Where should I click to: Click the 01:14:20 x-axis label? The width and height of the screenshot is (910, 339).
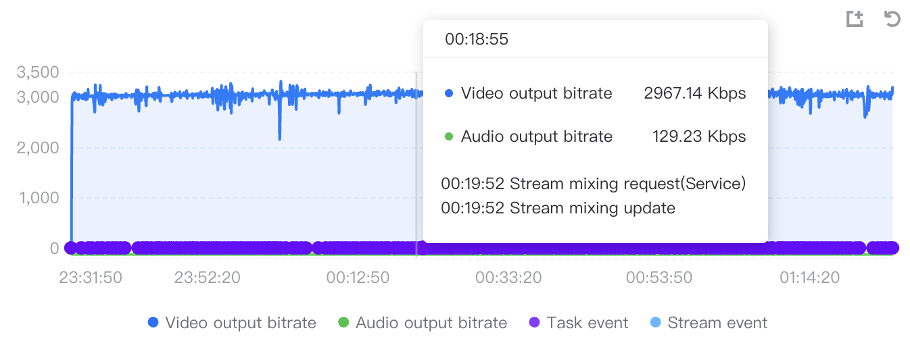pyautogui.click(x=809, y=278)
